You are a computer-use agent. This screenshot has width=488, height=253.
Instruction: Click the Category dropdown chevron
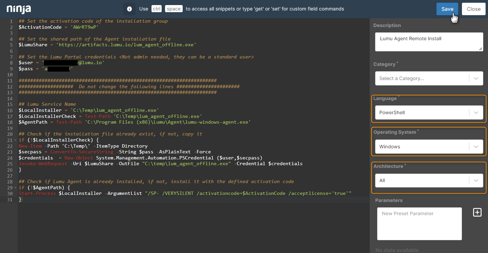click(476, 78)
